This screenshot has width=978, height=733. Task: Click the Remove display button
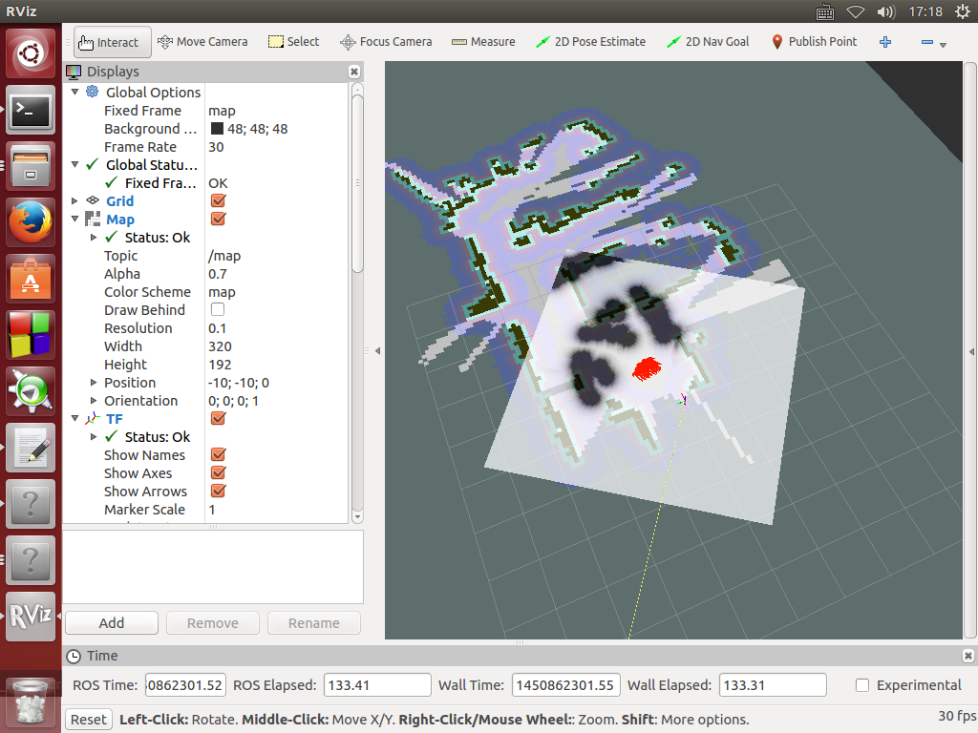coord(213,622)
